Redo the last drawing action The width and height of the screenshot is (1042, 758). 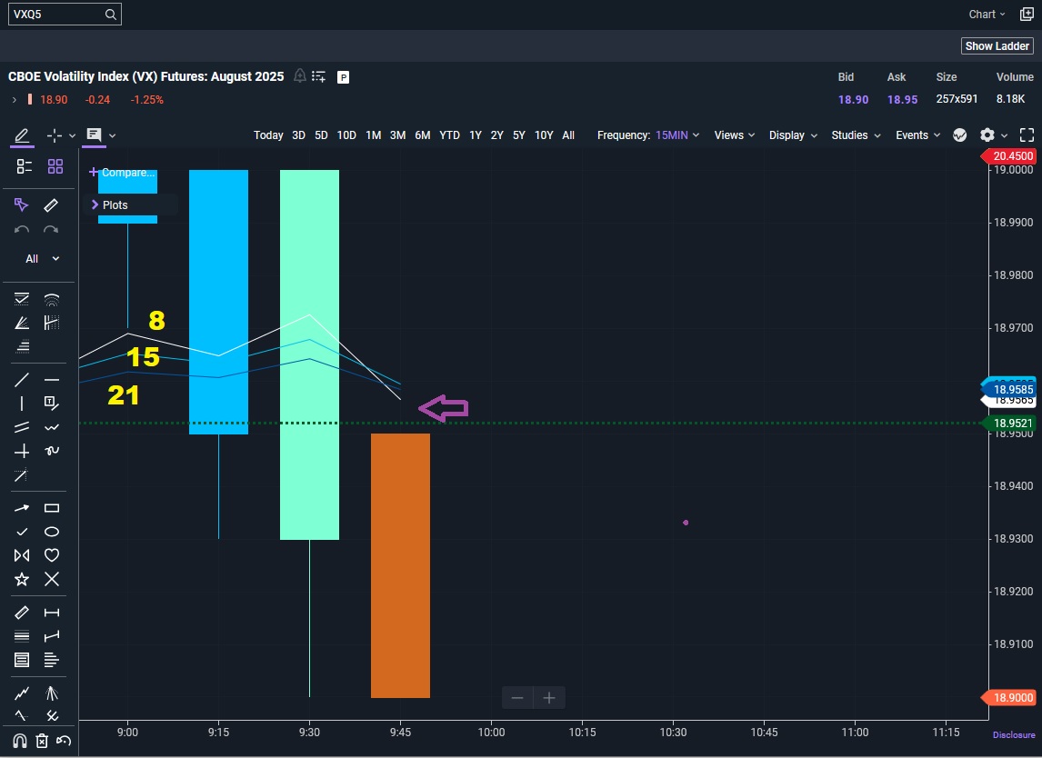point(51,230)
